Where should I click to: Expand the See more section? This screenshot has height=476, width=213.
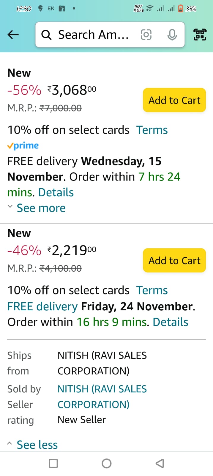click(41, 208)
